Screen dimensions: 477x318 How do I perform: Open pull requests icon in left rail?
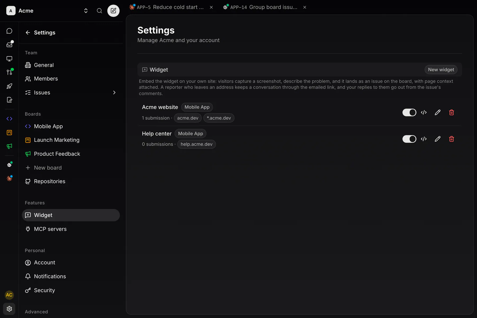point(9,72)
